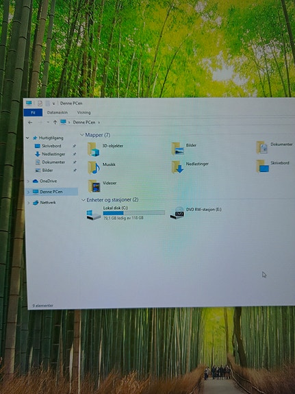Open the 3D-objekter folder icon

pos(93,149)
